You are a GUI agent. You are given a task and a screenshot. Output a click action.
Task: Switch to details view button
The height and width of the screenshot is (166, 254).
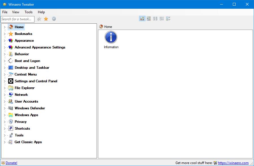(162, 19)
